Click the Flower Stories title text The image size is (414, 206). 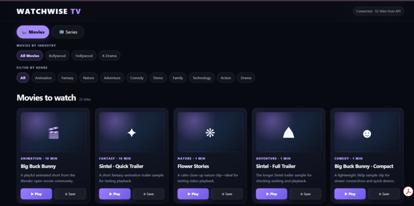pos(193,166)
